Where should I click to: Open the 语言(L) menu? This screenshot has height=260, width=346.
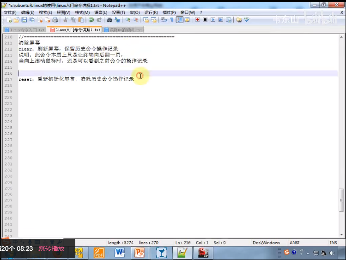(x=101, y=12)
